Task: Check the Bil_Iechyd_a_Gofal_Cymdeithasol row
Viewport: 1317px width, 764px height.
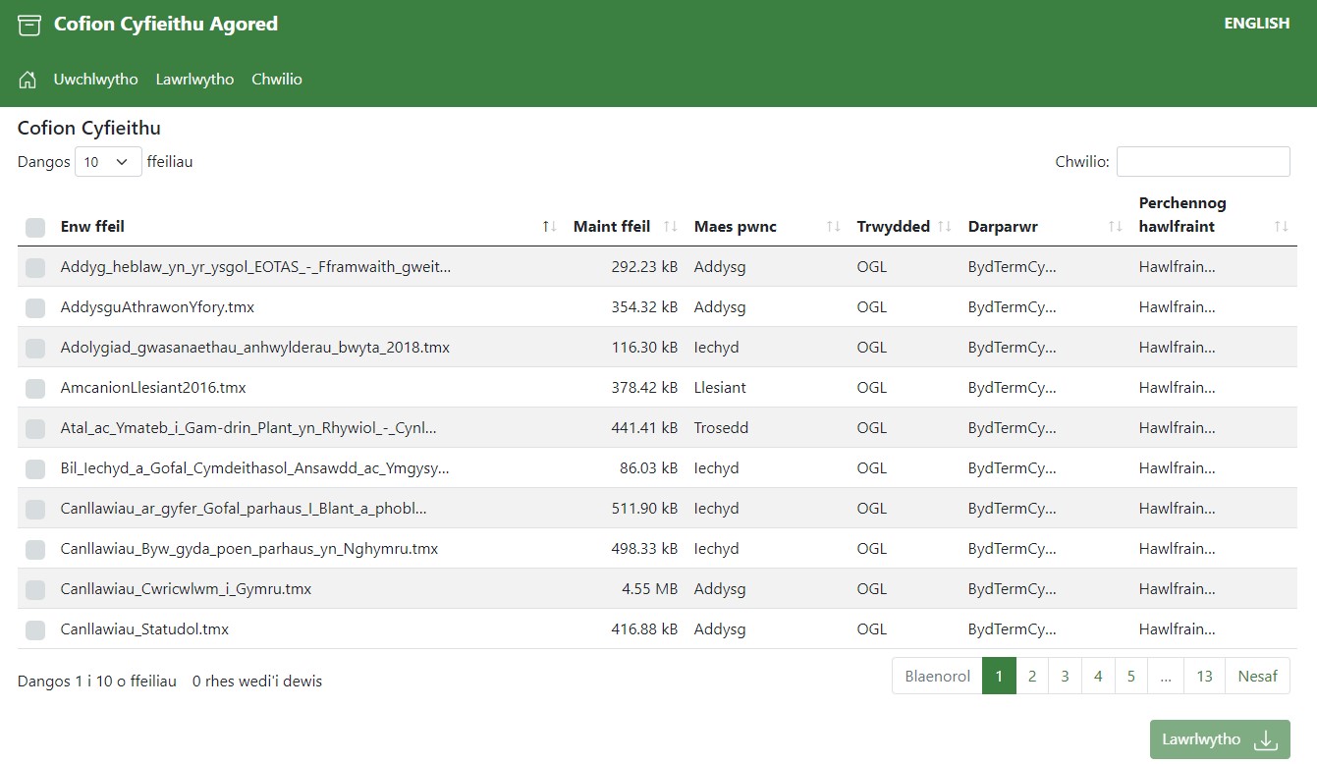Action: tap(35, 469)
